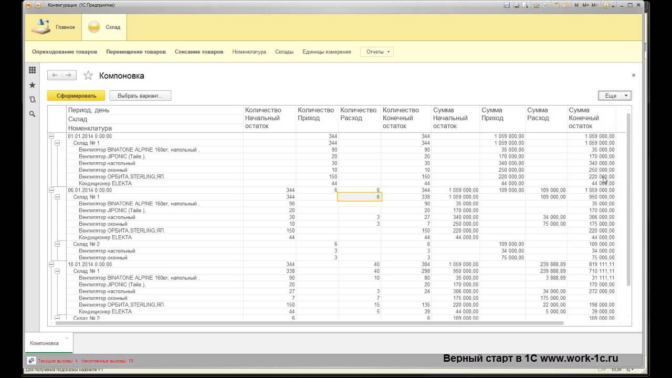Select the highlighted cell with value 6
Screen dimensions: 672x378
tap(360, 197)
